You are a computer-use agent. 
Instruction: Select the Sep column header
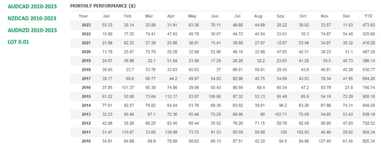click(281, 16)
